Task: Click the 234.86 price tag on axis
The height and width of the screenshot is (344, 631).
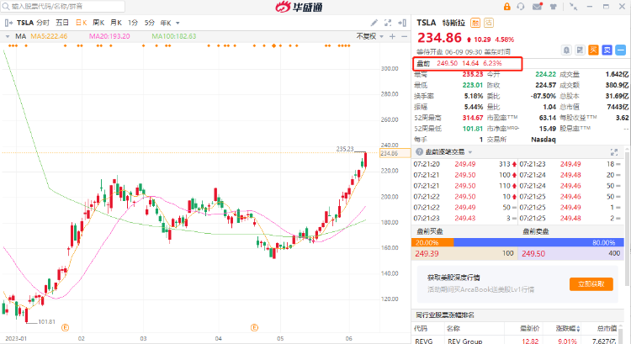Action: pos(395,153)
